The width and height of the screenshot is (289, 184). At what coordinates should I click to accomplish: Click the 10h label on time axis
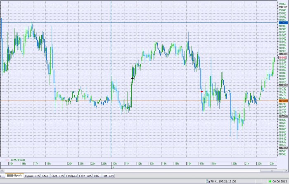pos(114,163)
